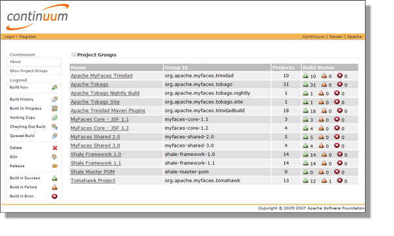Click success icon in MyFaces Core - JSF 1.2 row
The height and width of the screenshot is (236, 394).
(x=305, y=128)
